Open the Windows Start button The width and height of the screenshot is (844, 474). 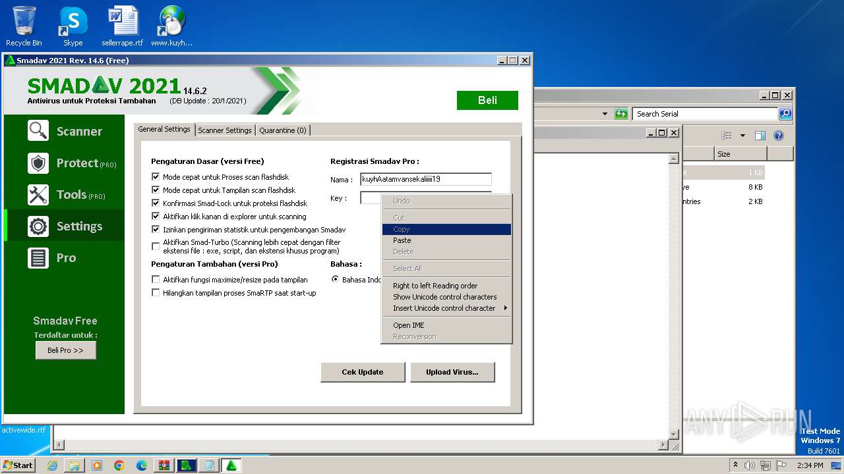click(x=18, y=465)
